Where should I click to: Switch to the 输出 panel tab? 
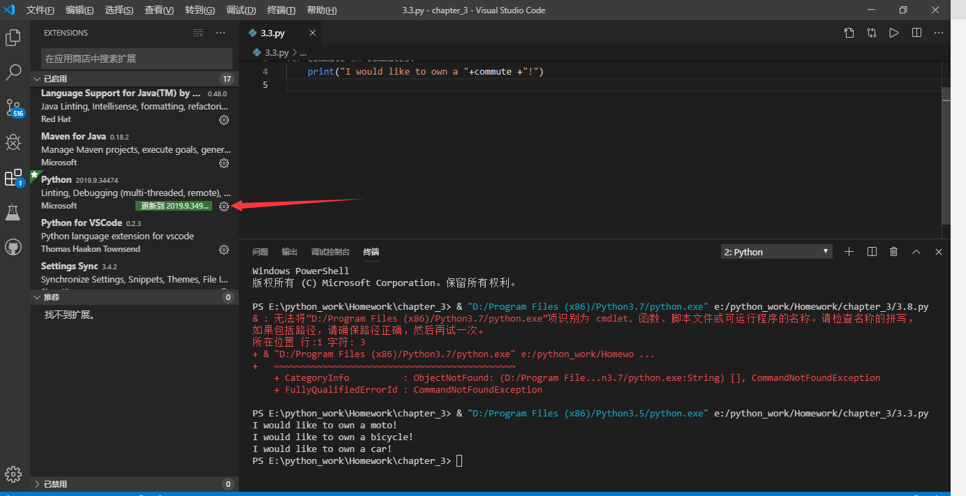[289, 252]
